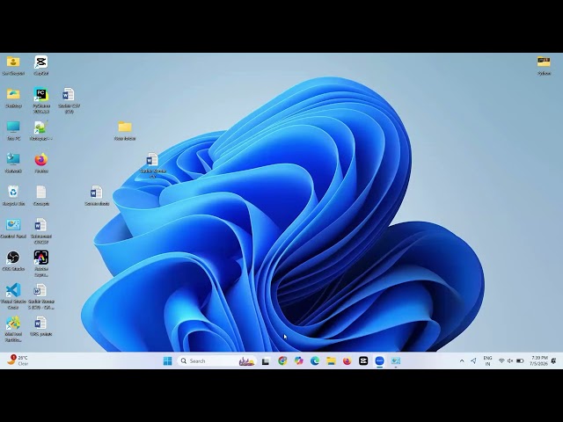Switch to the blue Zoom taskbar app

379,361
